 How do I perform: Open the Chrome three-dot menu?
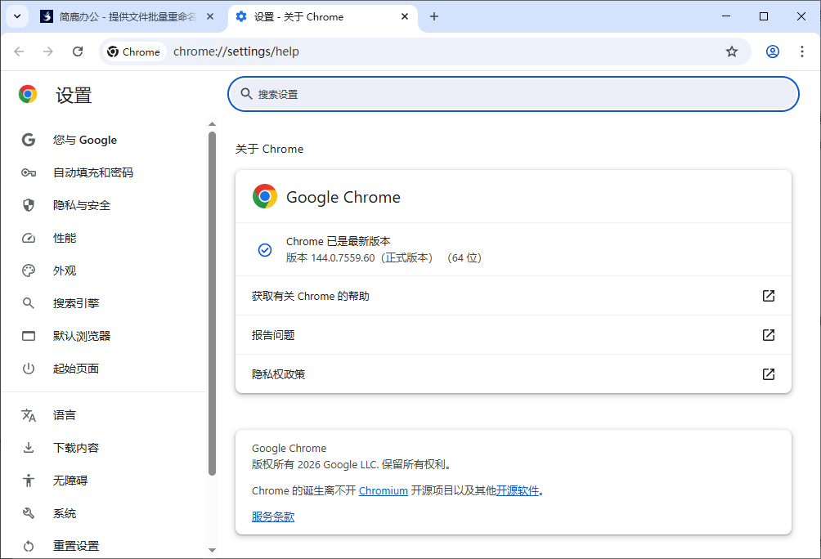pos(802,51)
